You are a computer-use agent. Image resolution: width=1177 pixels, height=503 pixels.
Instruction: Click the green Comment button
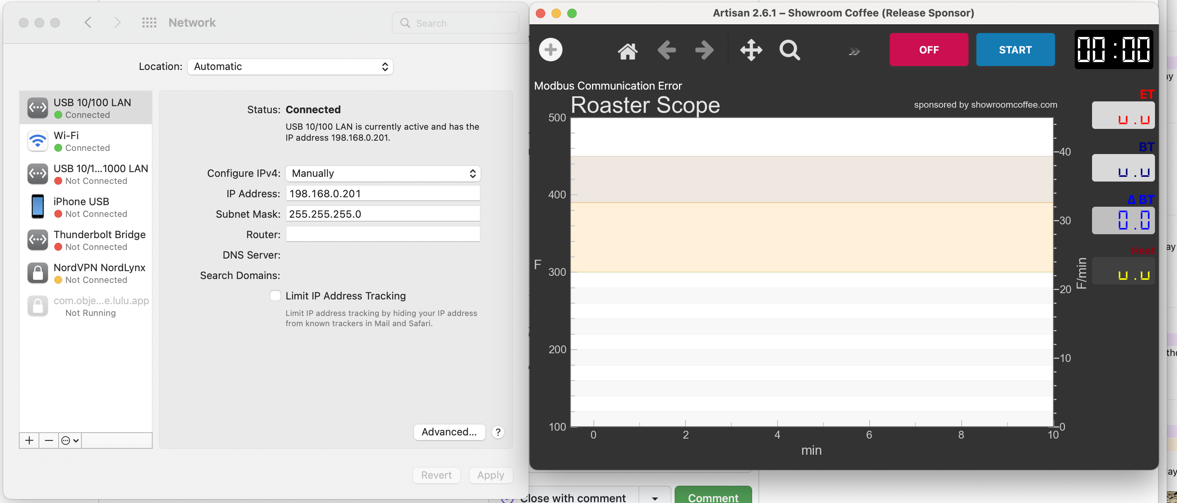coord(713,497)
